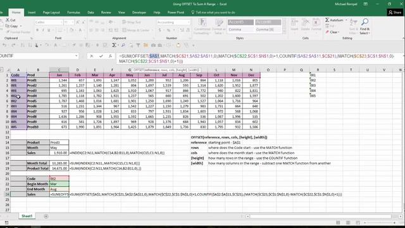Open the Borders button in Font group

pyautogui.click(x=60, y=30)
